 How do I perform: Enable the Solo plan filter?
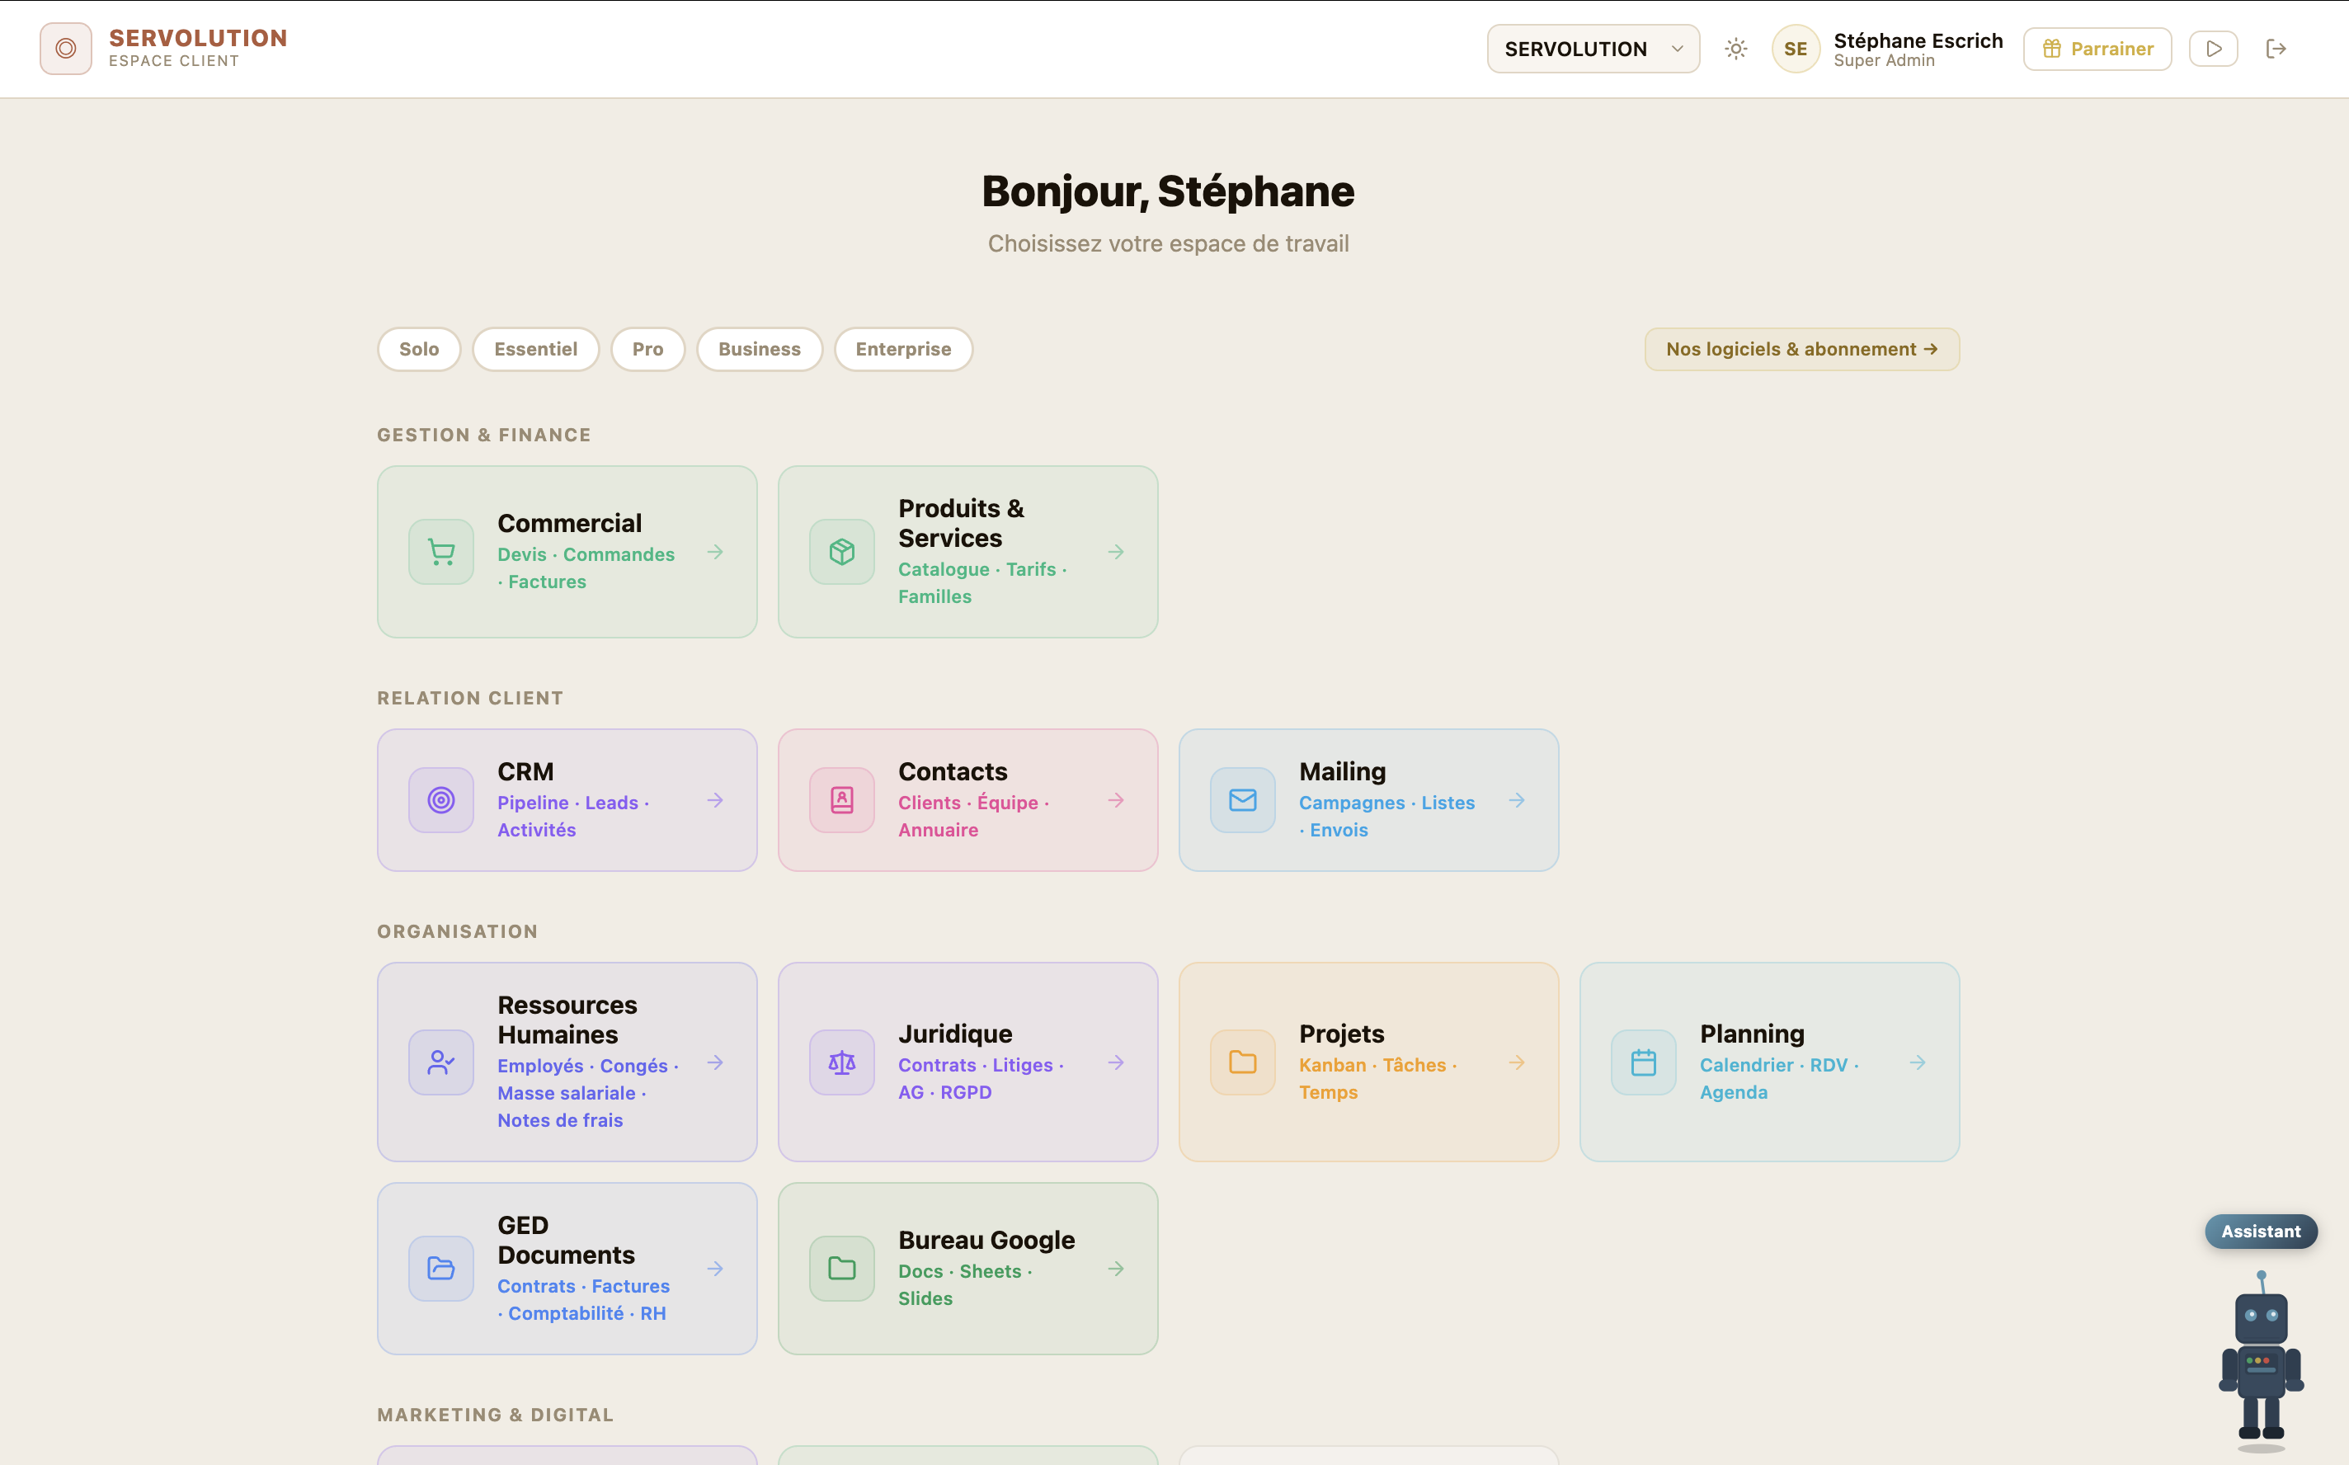tap(418, 349)
